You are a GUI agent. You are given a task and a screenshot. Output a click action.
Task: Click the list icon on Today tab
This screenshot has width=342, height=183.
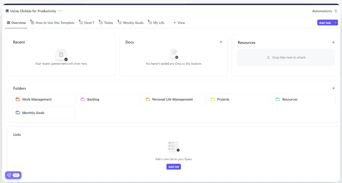(x=101, y=22)
